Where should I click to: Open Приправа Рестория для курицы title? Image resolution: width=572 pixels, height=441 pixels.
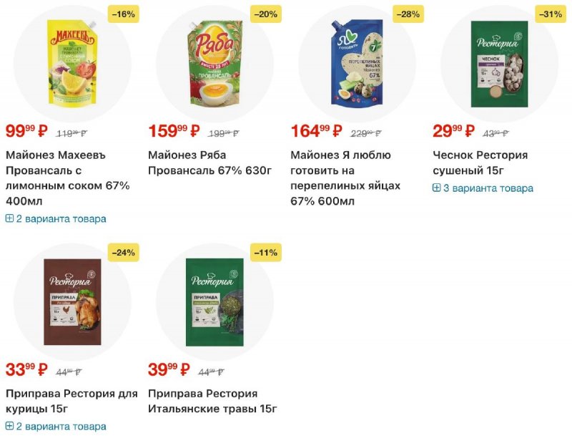tap(71, 401)
